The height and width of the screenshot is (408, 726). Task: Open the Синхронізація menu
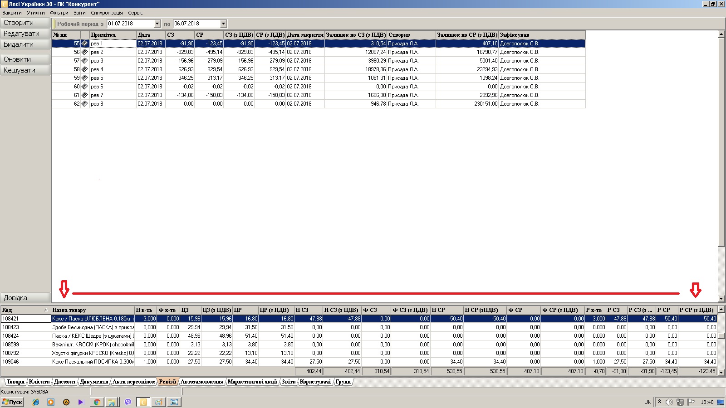click(x=107, y=13)
